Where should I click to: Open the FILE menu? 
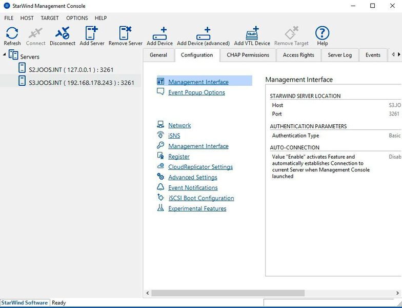point(9,18)
